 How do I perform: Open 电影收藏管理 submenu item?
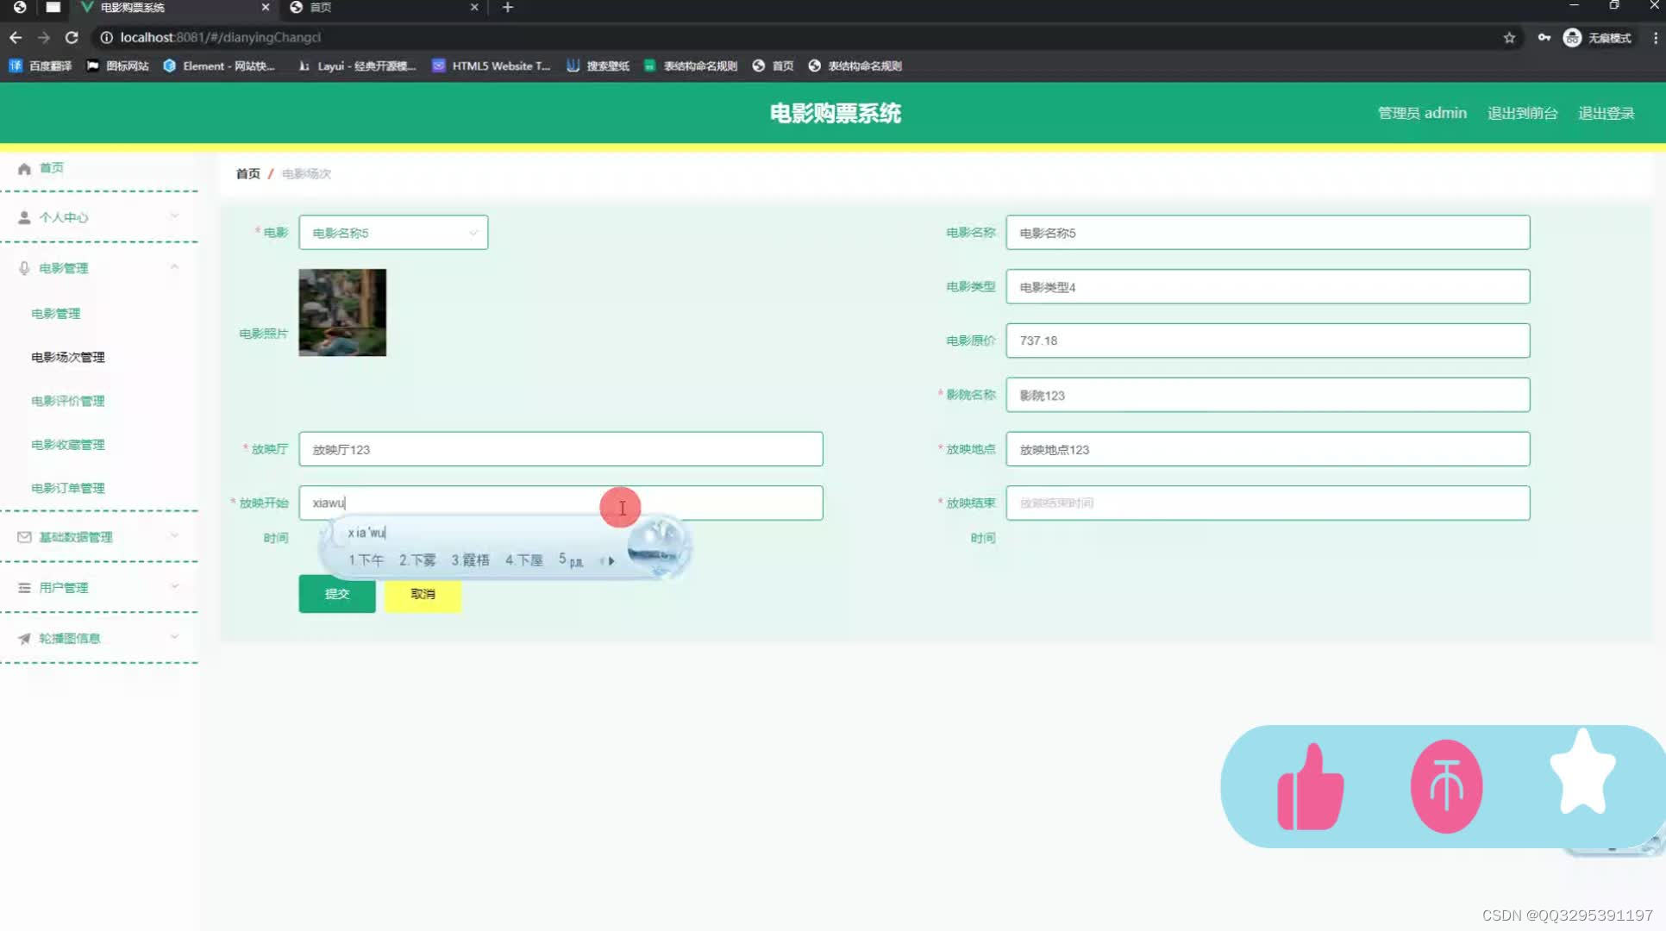(x=68, y=445)
